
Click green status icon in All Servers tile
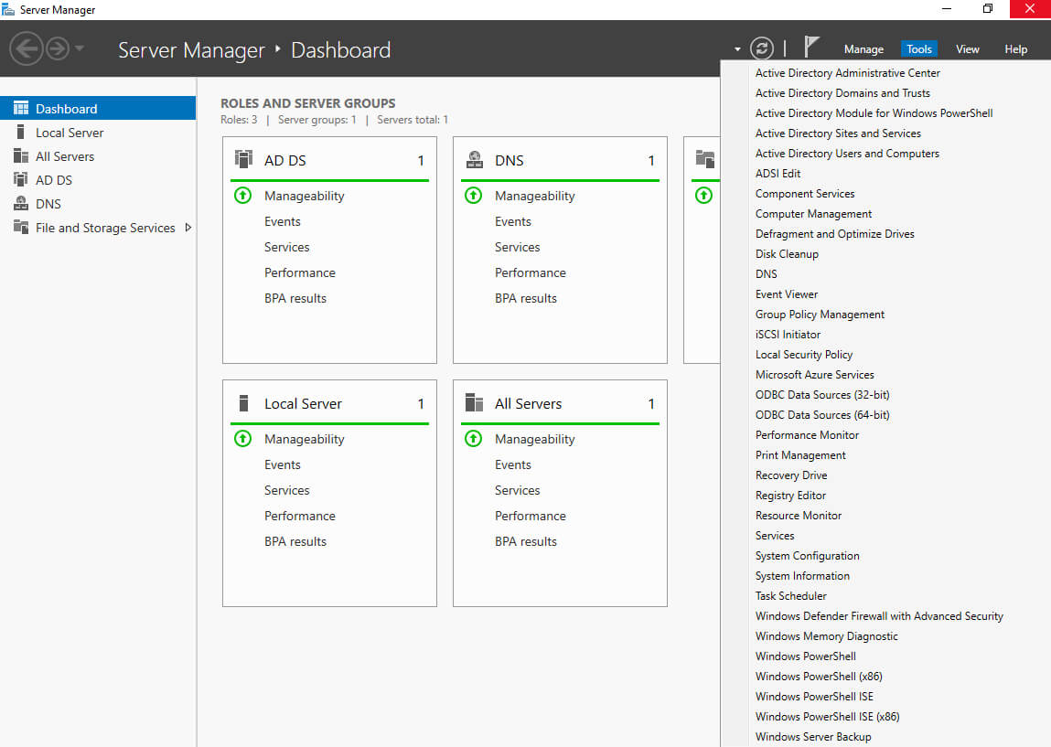click(473, 439)
